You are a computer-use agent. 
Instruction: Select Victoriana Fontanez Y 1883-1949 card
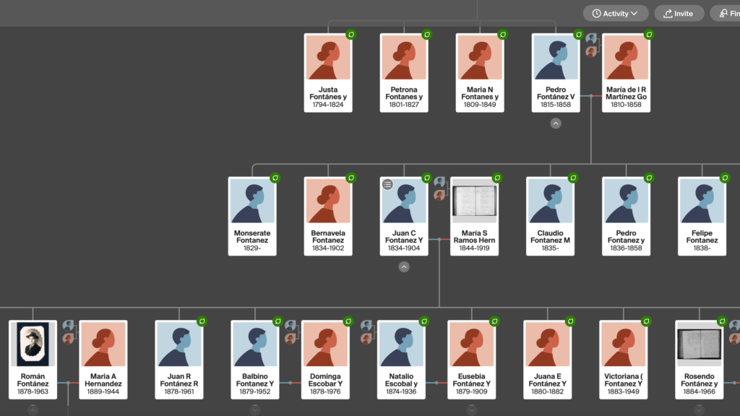[624, 360]
